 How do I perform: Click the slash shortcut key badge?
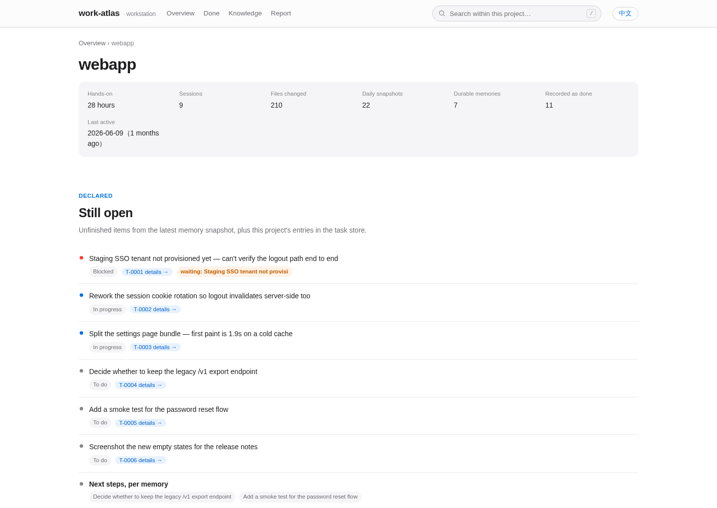(591, 13)
